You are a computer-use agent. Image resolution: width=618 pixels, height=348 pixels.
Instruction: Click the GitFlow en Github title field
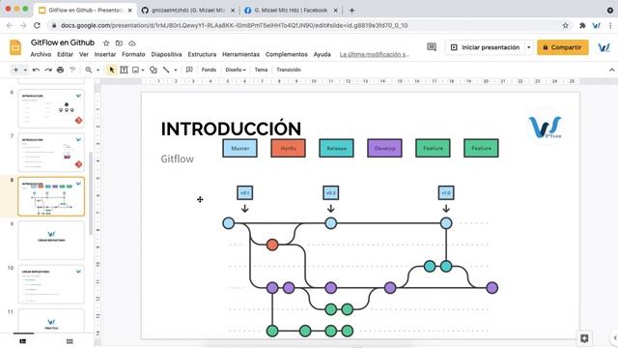[63, 43]
